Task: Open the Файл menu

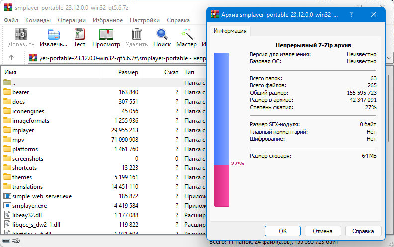Action: pyautogui.click(x=11, y=20)
